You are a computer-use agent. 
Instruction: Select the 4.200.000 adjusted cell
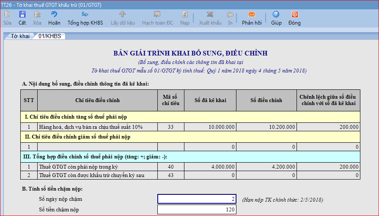tap(266, 167)
